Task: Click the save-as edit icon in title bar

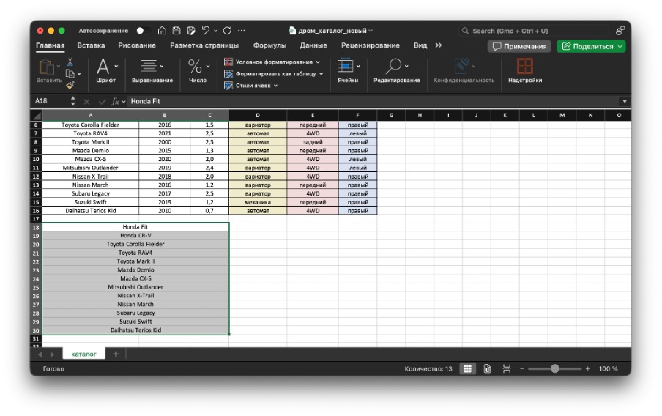Action: (191, 31)
